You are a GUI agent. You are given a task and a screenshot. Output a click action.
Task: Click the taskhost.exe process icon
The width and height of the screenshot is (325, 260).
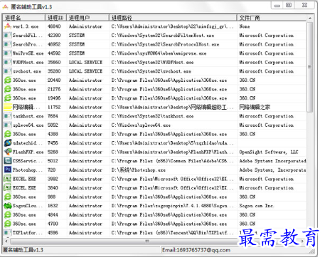8,116
